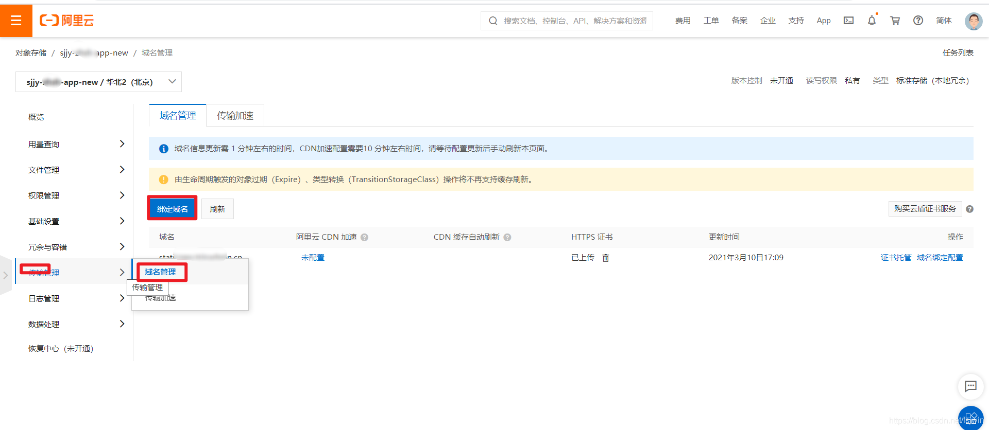
Task: Open 证书托管 link
Action: click(x=896, y=258)
